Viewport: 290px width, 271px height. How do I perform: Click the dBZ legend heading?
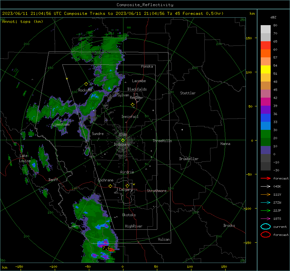[x=273, y=17]
